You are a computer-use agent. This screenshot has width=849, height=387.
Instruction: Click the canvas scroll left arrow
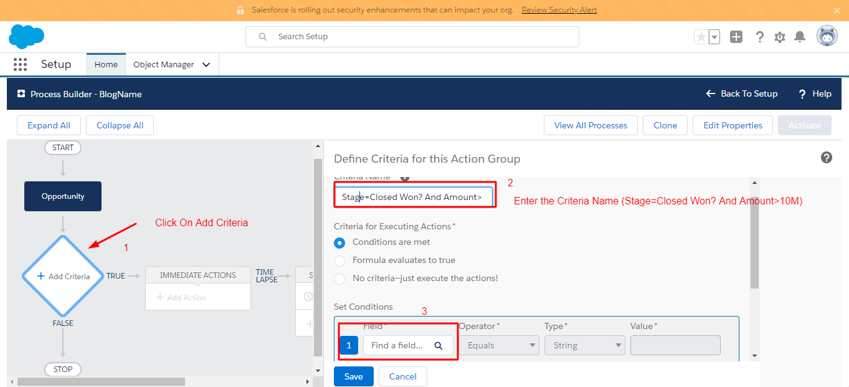[x=11, y=381]
